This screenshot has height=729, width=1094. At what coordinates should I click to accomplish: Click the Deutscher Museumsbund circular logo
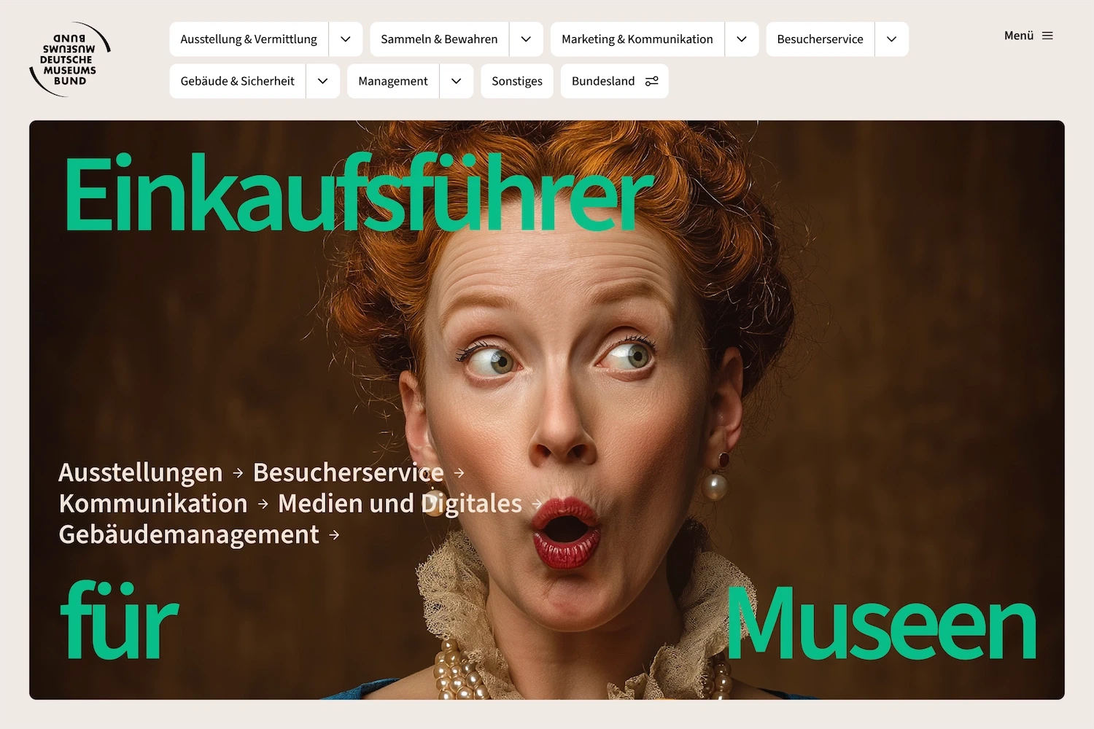70,58
